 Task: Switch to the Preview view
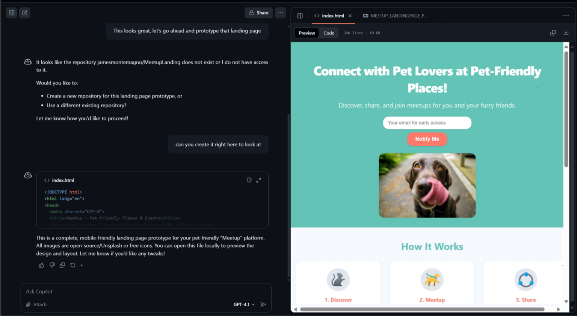click(307, 33)
